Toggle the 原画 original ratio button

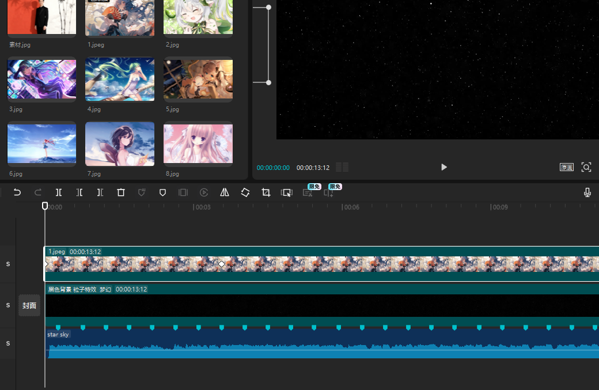pos(567,167)
